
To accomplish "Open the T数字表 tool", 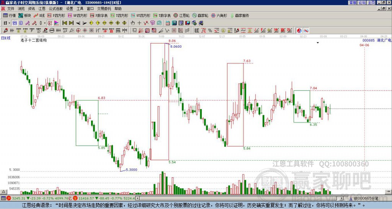I will click(162, 15).
